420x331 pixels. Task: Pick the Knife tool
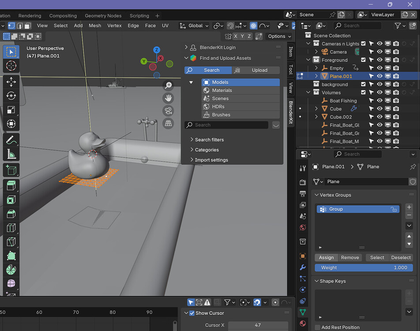(x=11, y=242)
